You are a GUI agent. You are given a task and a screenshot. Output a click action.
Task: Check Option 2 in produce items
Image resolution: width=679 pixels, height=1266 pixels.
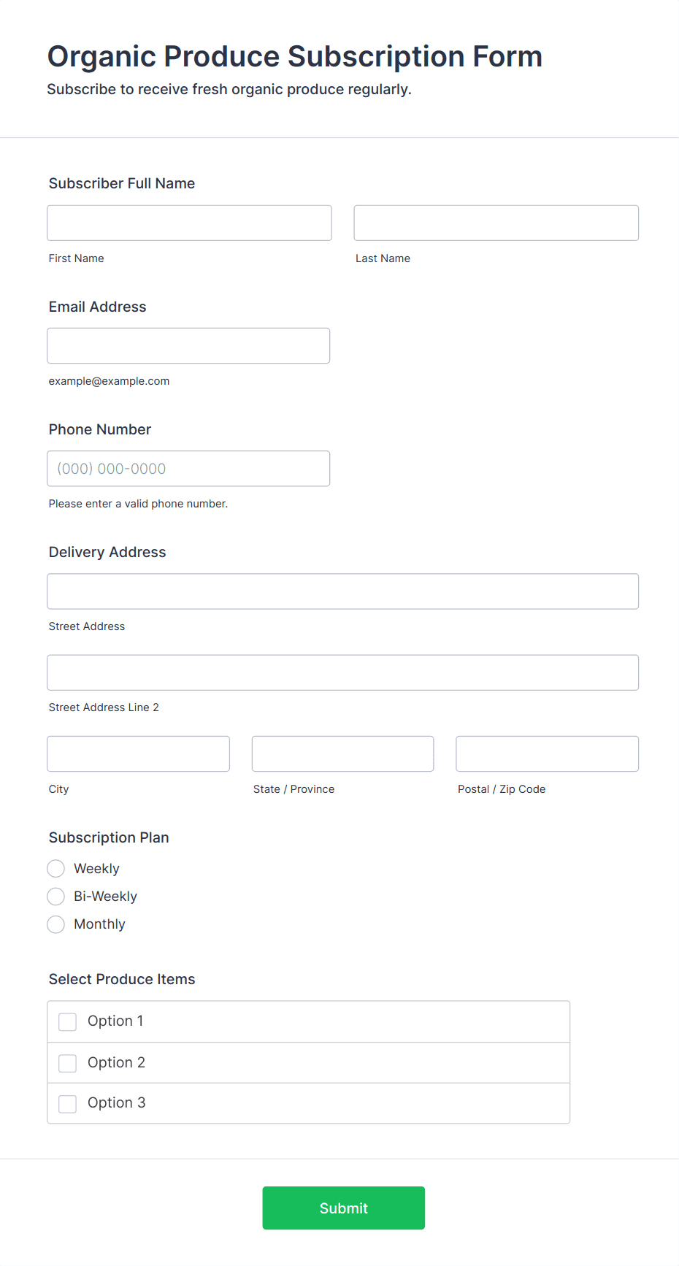(67, 1062)
